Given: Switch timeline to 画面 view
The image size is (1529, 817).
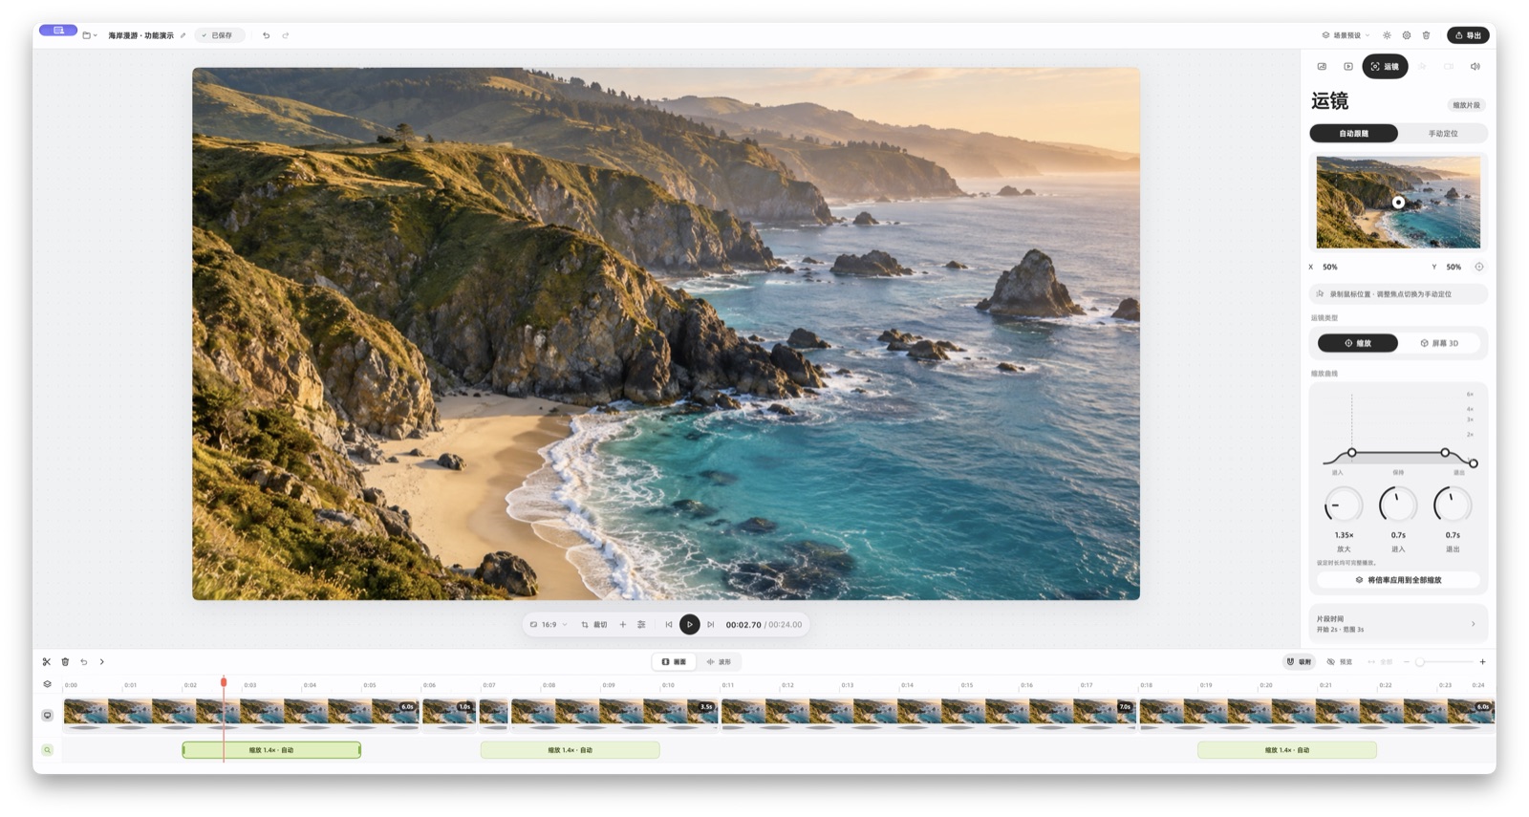Looking at the screenshot, I should [x=674, y=661].
